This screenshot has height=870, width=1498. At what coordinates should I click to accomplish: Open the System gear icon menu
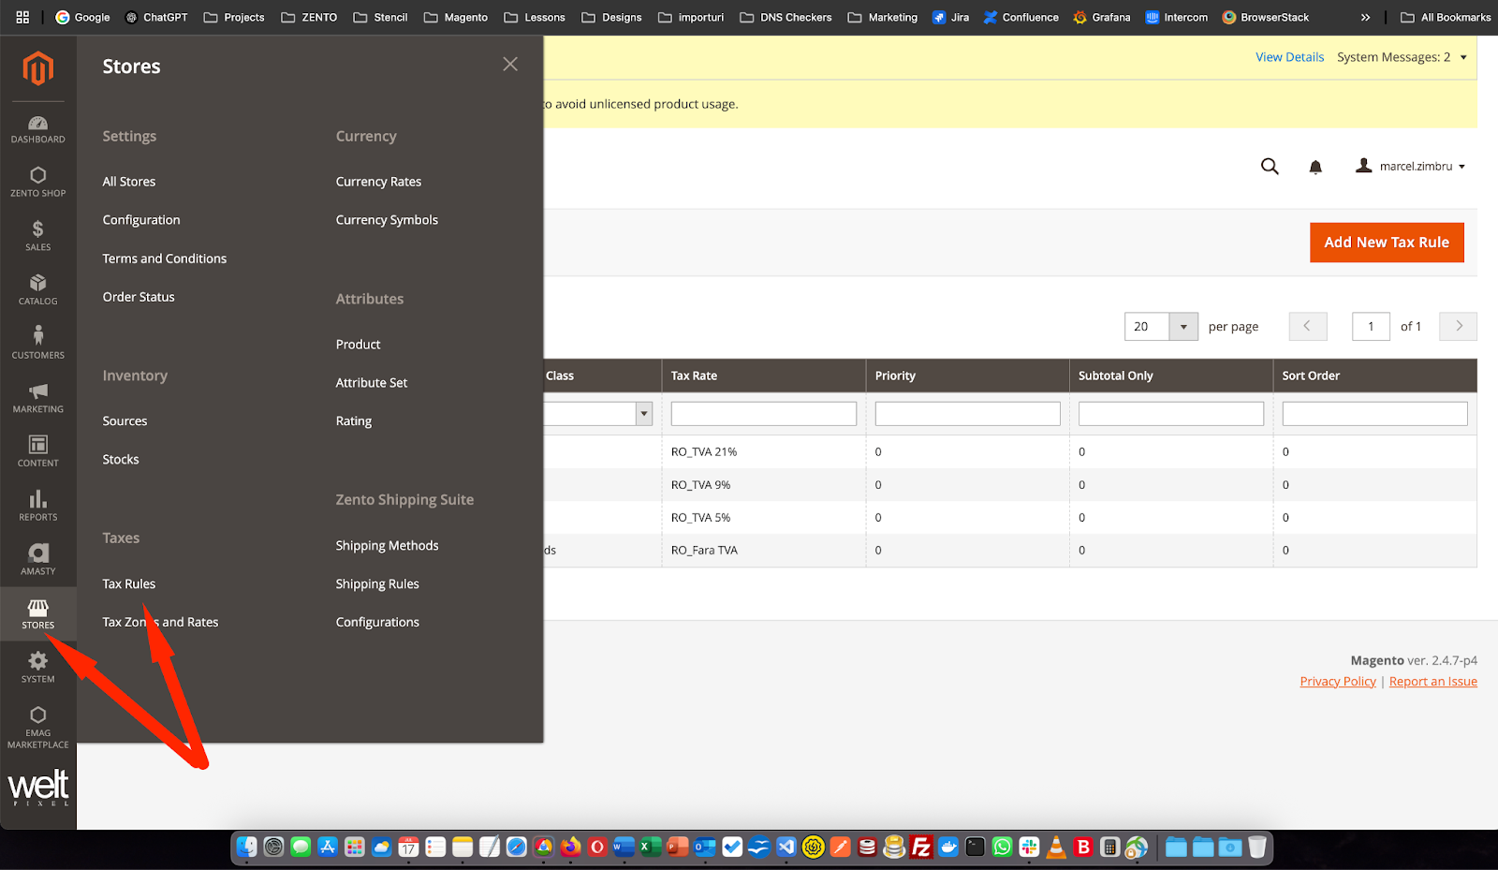[37, 668]
